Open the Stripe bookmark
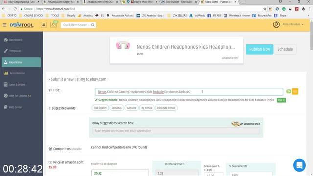313x176 pixels. click(x=280, y=15)
